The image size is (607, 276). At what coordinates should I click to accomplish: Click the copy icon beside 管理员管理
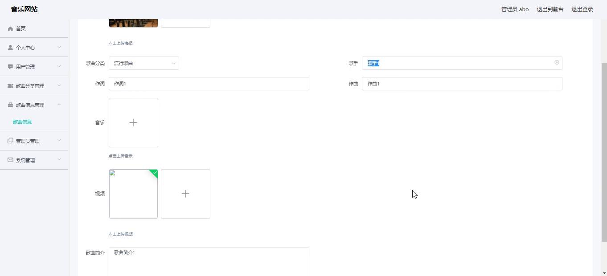(10, 141)
